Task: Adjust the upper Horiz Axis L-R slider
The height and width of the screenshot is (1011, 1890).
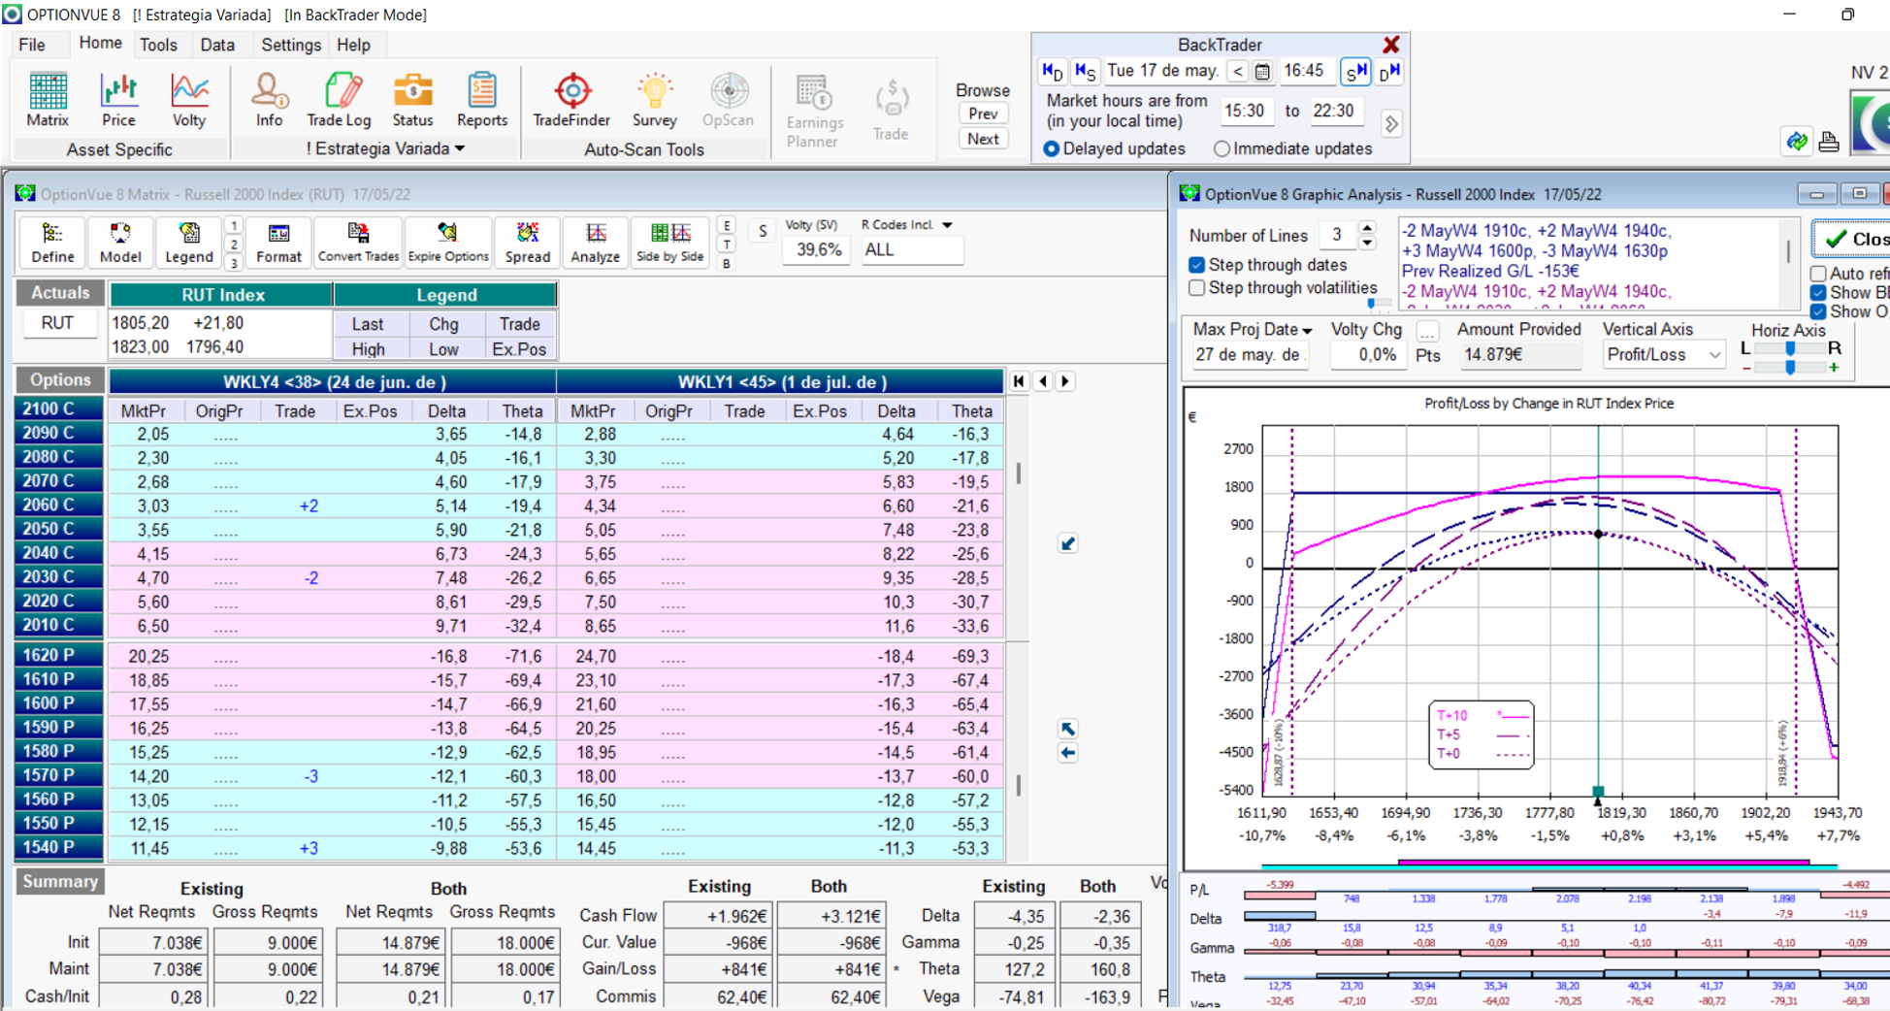Action: coord(1790,348)
